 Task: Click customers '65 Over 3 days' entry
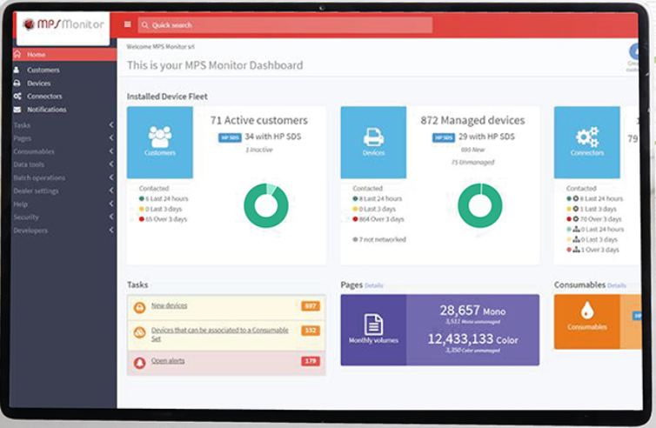tap(164, 219)
